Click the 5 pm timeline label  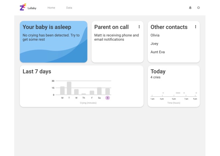coord(174,99)
